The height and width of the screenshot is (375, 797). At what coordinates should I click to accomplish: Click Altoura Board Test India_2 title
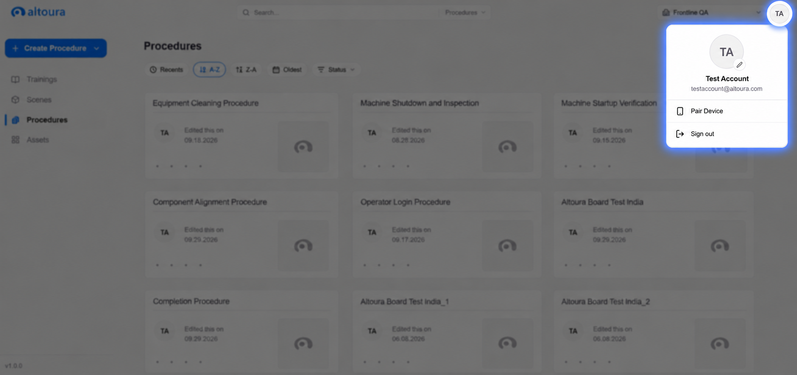[x=606, y=302]
